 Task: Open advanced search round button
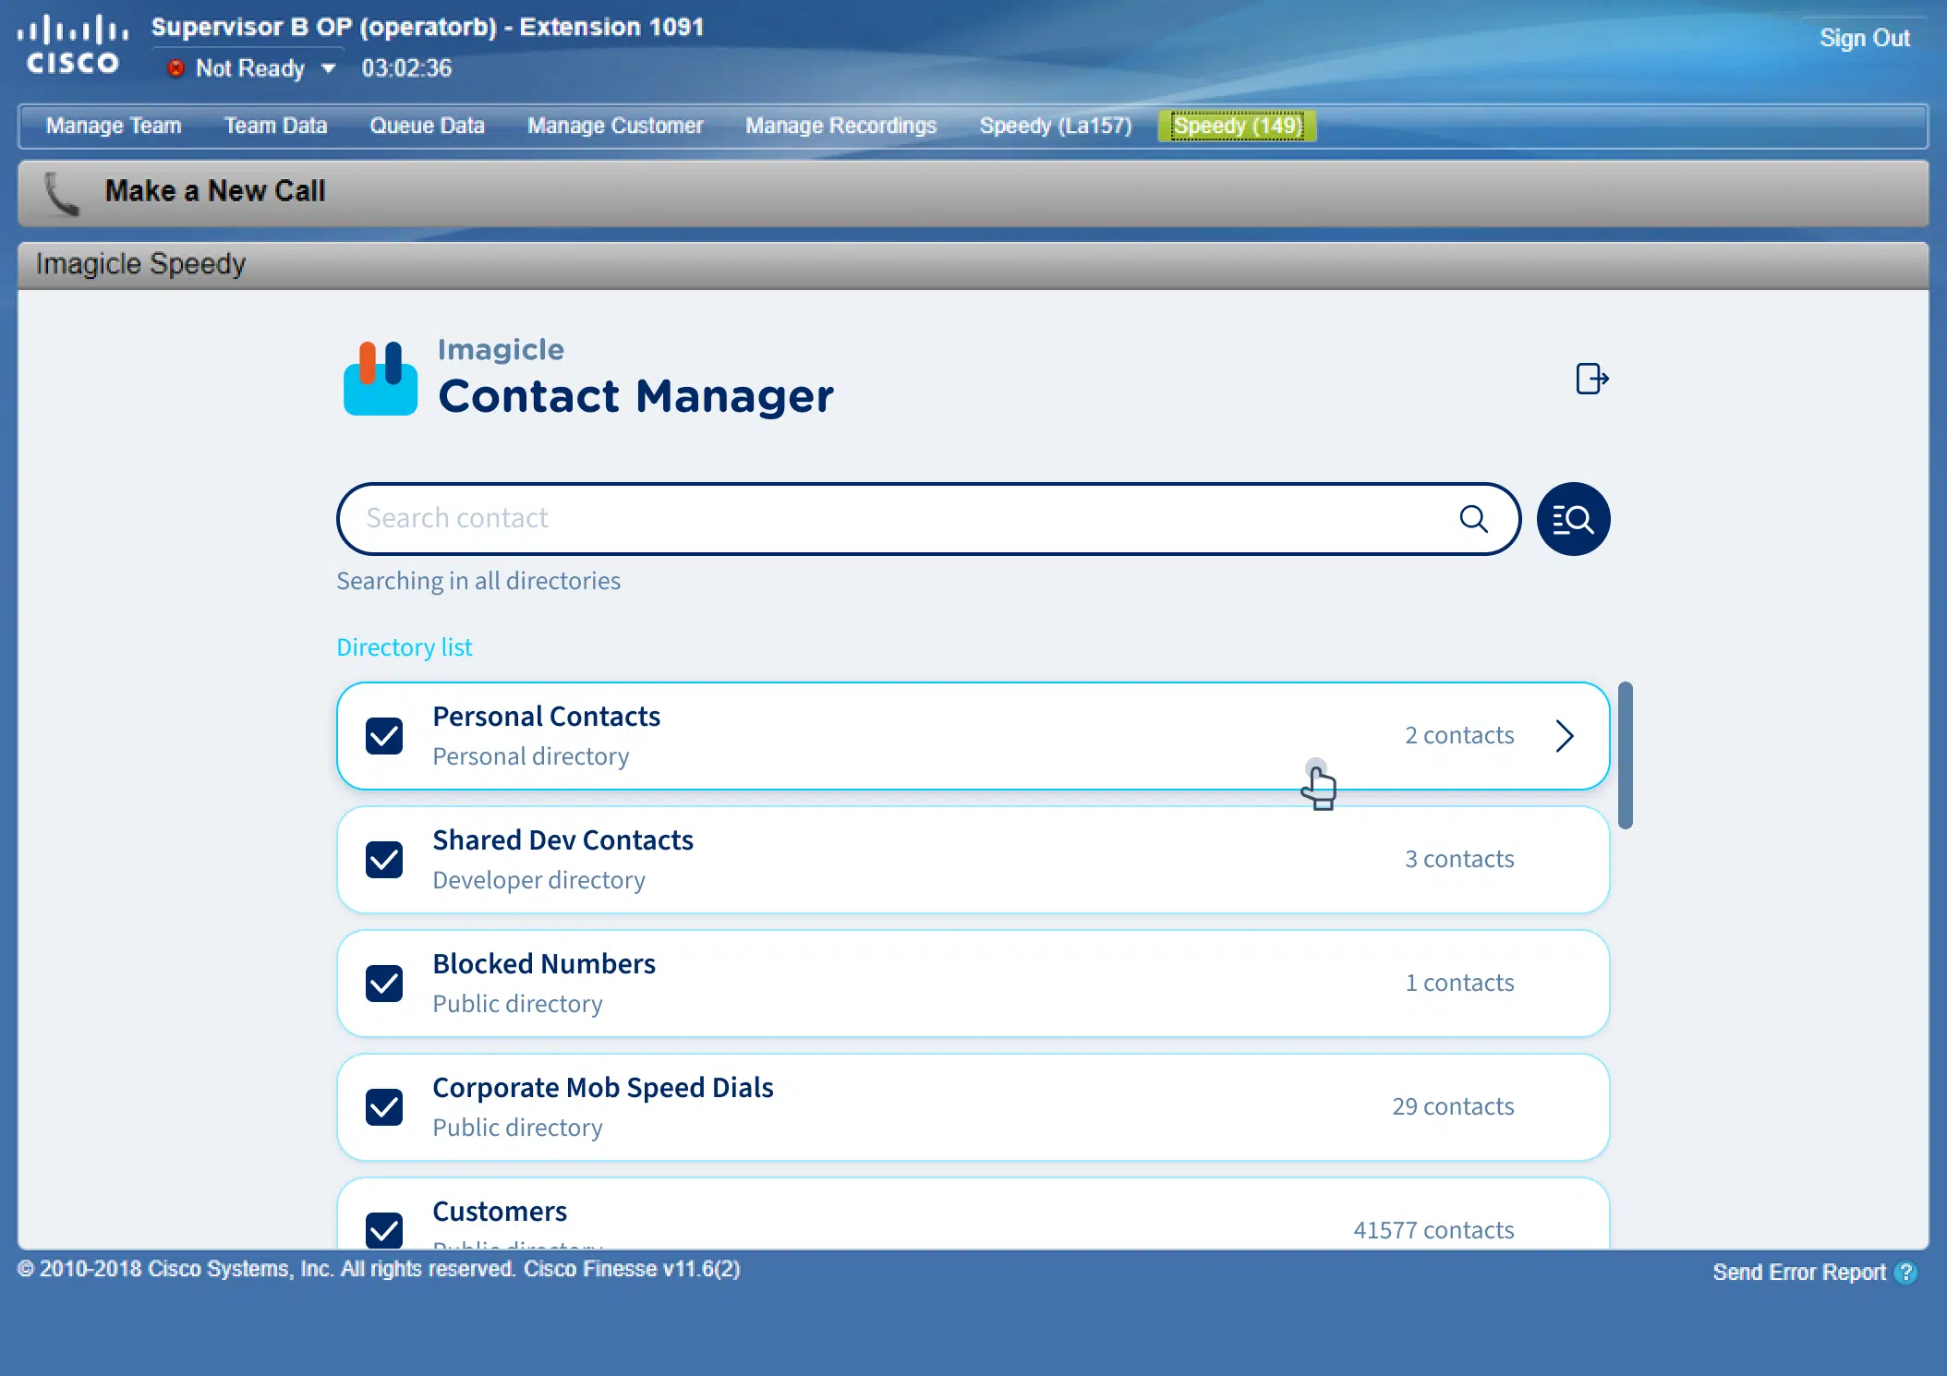1573,519
